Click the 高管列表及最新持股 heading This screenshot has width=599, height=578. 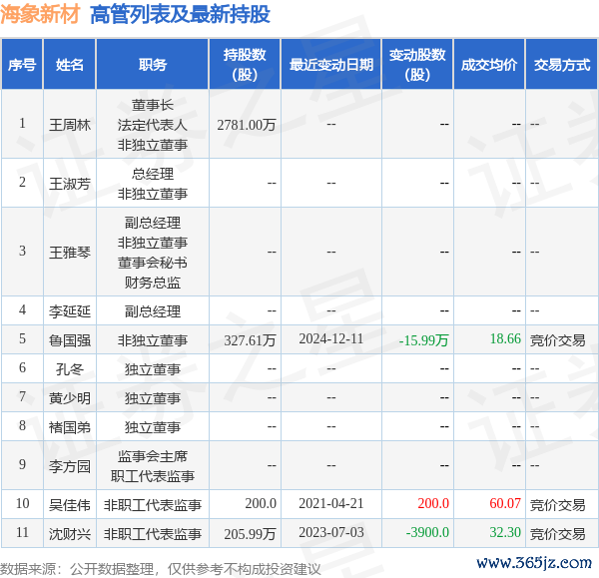tap(180, 15)
